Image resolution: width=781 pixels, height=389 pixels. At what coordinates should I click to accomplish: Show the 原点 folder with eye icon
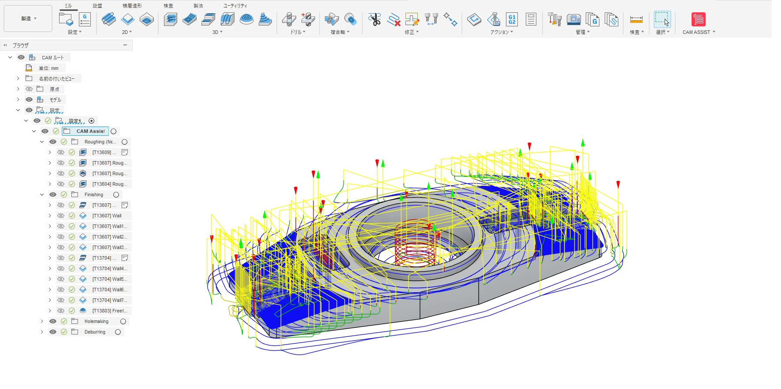tap(29, 89)
